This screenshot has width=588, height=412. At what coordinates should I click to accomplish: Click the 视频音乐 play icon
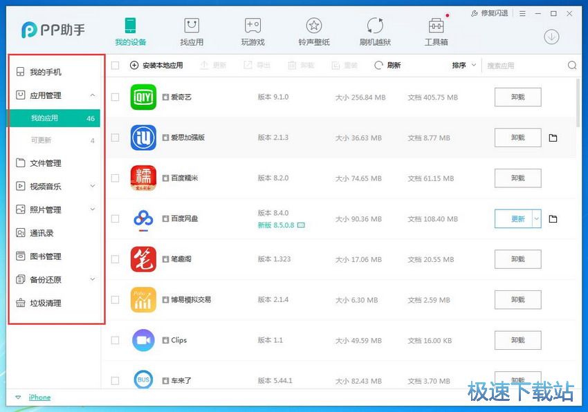coord(20,186)
